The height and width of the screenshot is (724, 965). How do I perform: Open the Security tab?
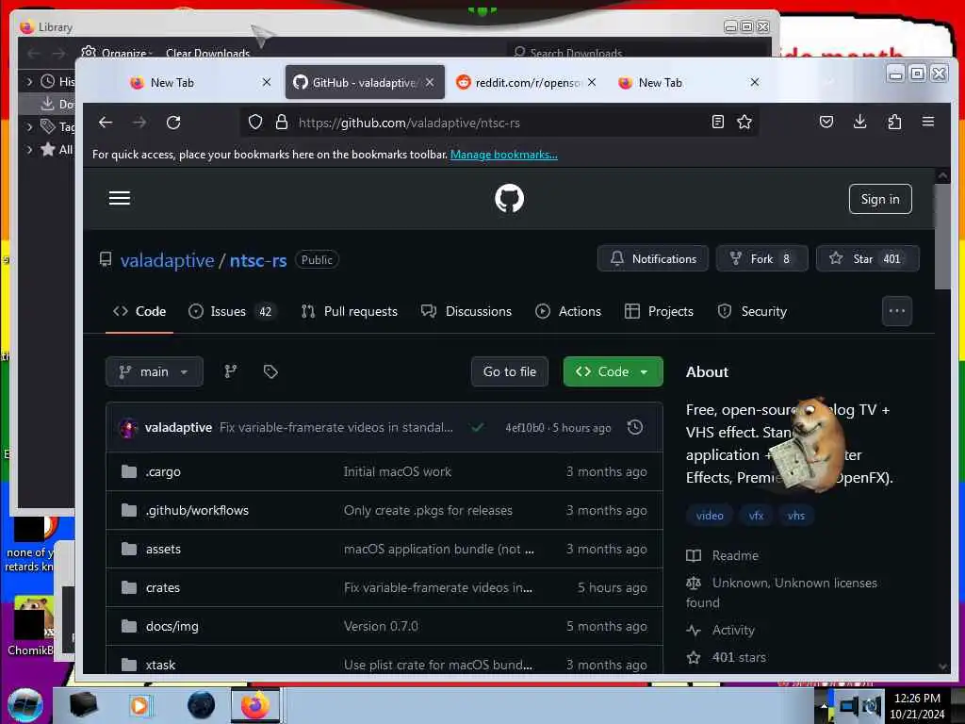(x=752, y=311)
